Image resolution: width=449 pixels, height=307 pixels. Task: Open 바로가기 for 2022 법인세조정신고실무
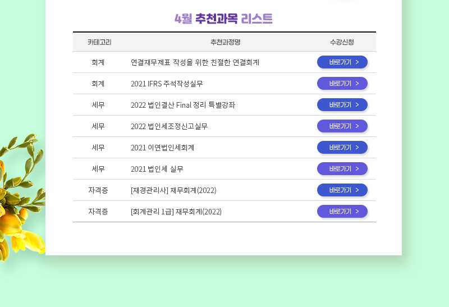coord(342,126)
